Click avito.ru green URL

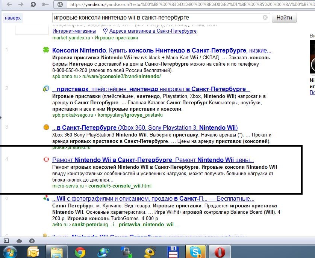60,225
